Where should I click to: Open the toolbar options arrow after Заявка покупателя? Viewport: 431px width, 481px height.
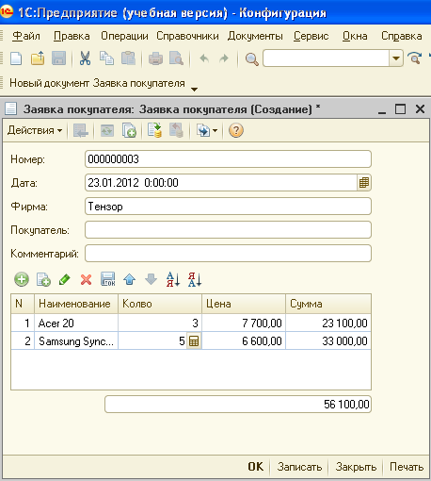[x=195, y=90]
